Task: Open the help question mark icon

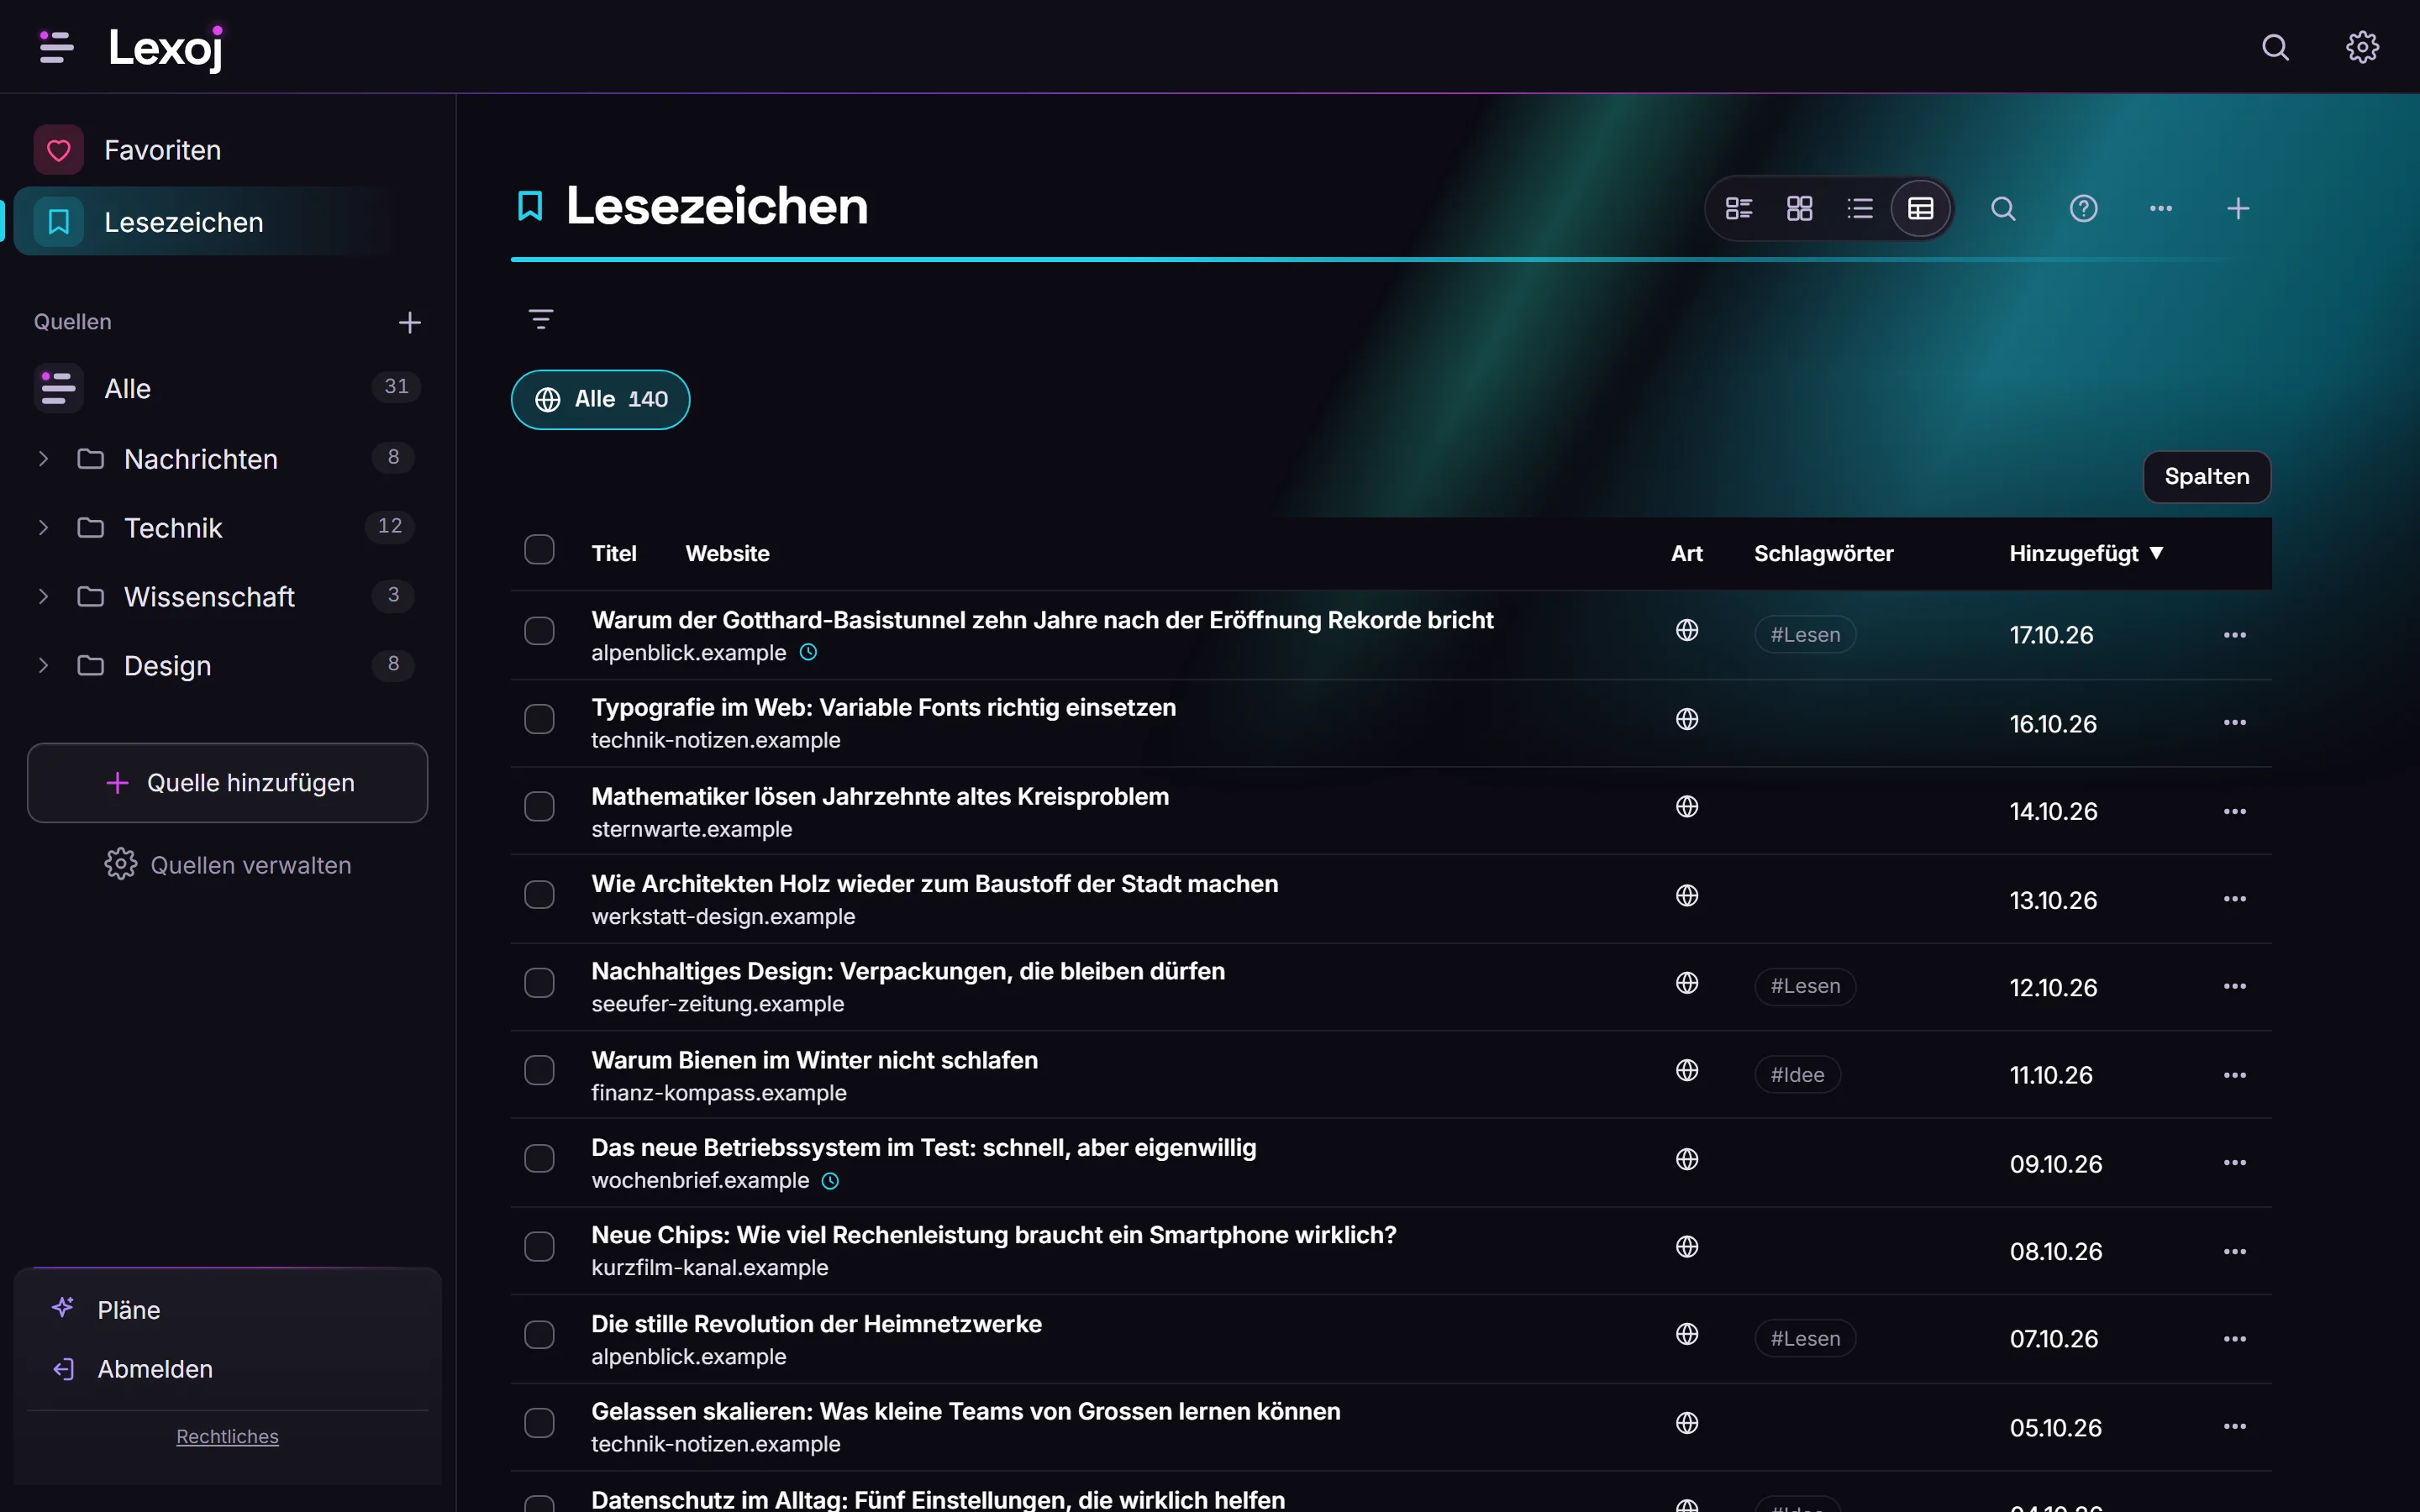Action: coord(2083,208)
